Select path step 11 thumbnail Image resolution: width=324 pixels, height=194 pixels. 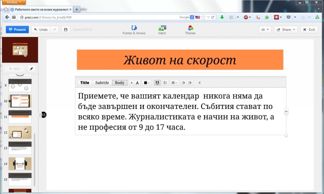pos(20,117)
